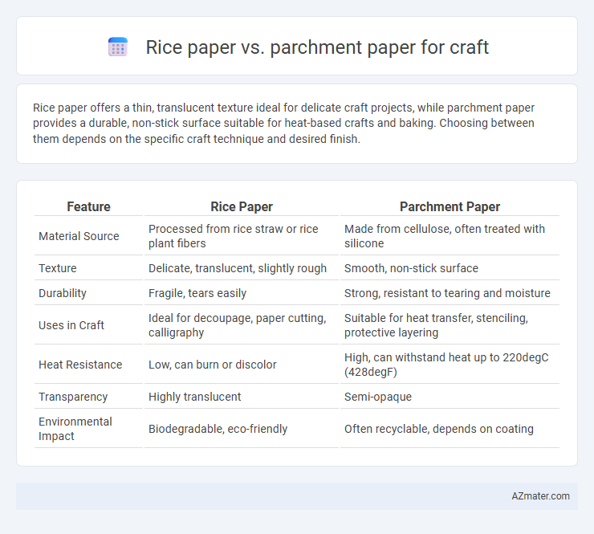Click 'Semi-opaque' cell

pos(378,397)
